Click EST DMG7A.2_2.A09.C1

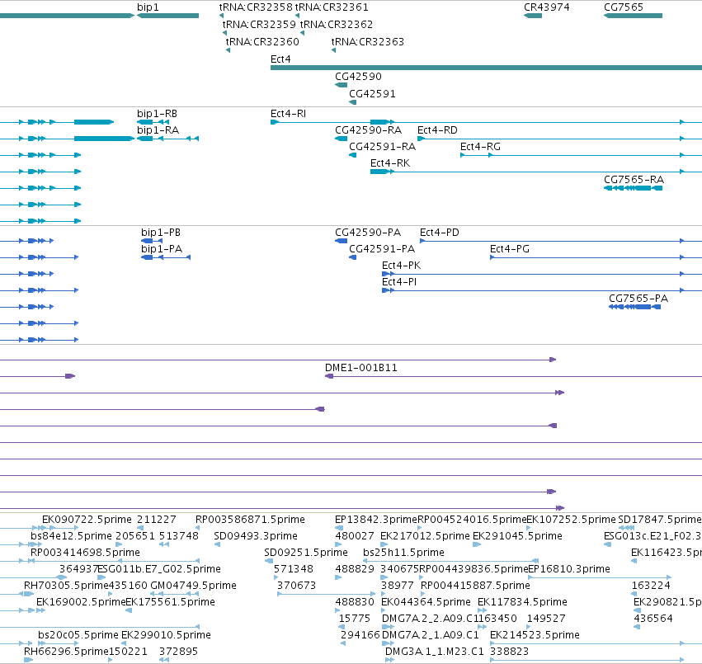coord(431,619)
